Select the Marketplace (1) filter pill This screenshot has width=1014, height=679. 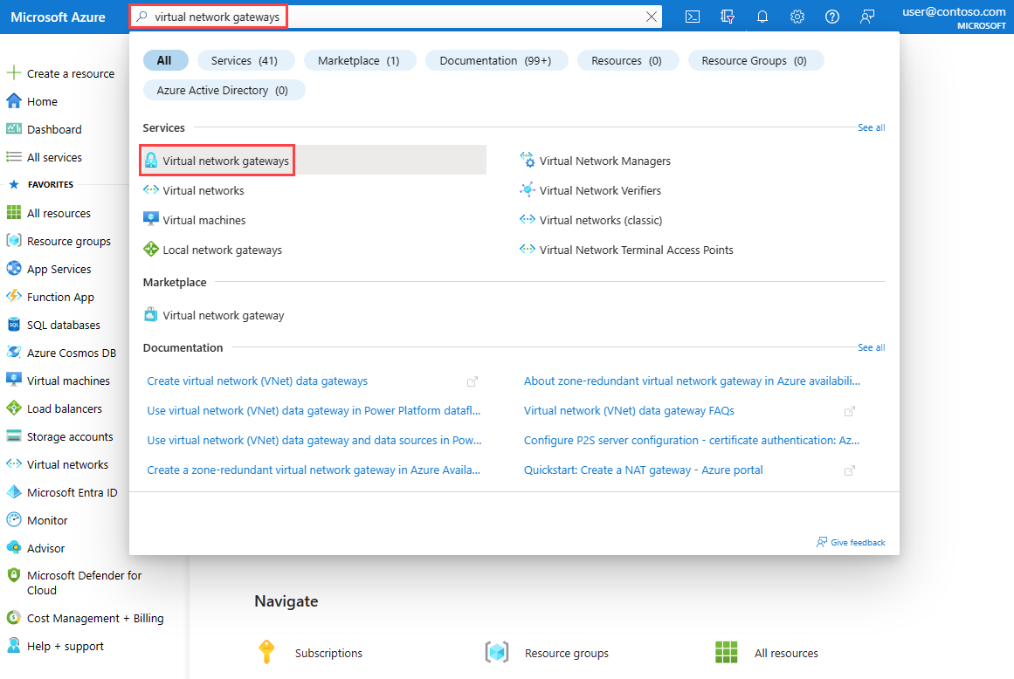(359, 61)
